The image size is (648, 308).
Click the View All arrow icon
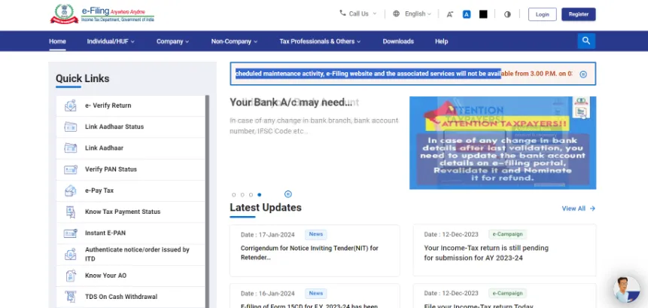[592, 209]
